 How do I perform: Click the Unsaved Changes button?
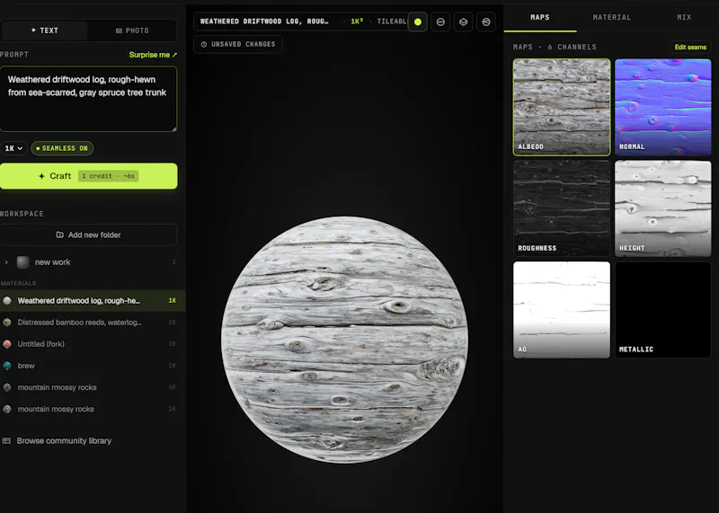click(238, 44)
